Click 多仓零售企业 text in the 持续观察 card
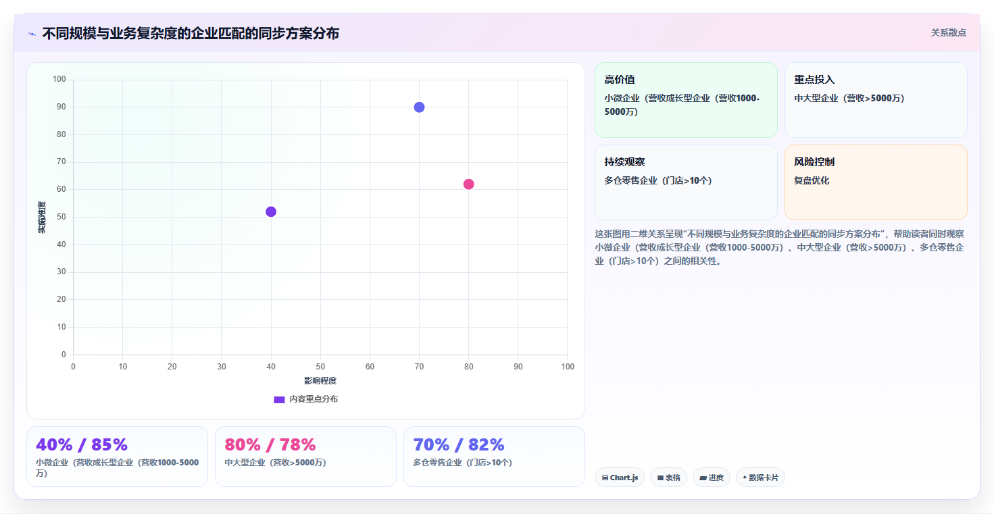Screen dimensions: 994x514 658,181
